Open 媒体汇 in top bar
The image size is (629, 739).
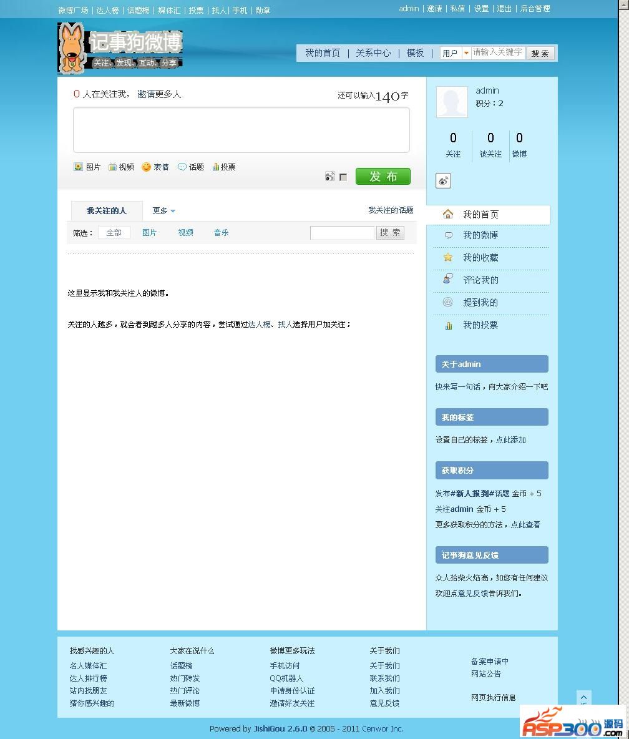pos(169,11)
